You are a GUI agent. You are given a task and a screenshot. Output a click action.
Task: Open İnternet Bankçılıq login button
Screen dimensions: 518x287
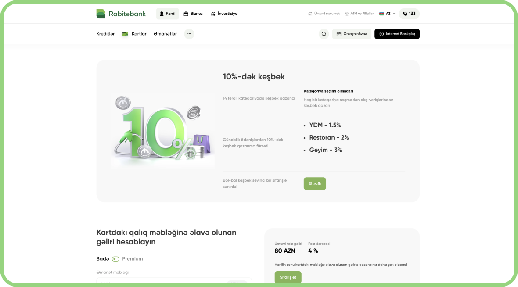(397, 34)
